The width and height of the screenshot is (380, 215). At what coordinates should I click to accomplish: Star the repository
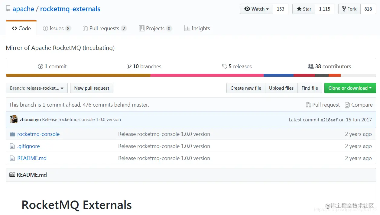pyautogui.click(x=304, y=9)
